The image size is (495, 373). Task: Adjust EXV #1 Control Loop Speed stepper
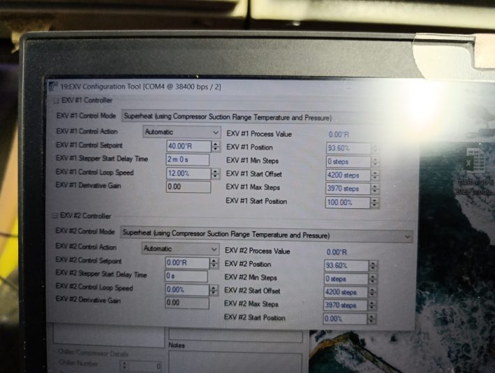click(215, 173)
